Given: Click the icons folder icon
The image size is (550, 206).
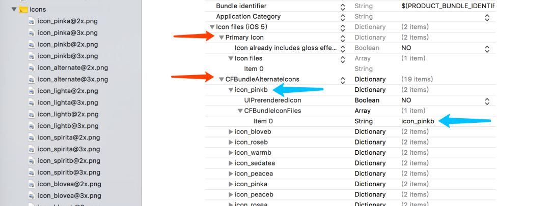Looking at the screenshot, I should click(23, 10).
